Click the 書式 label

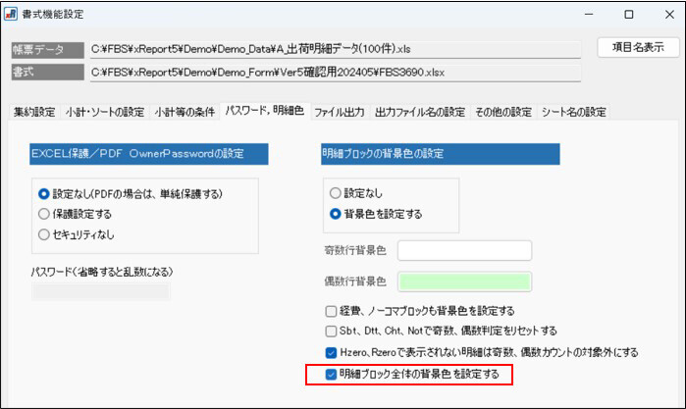[x=48, y=73]
